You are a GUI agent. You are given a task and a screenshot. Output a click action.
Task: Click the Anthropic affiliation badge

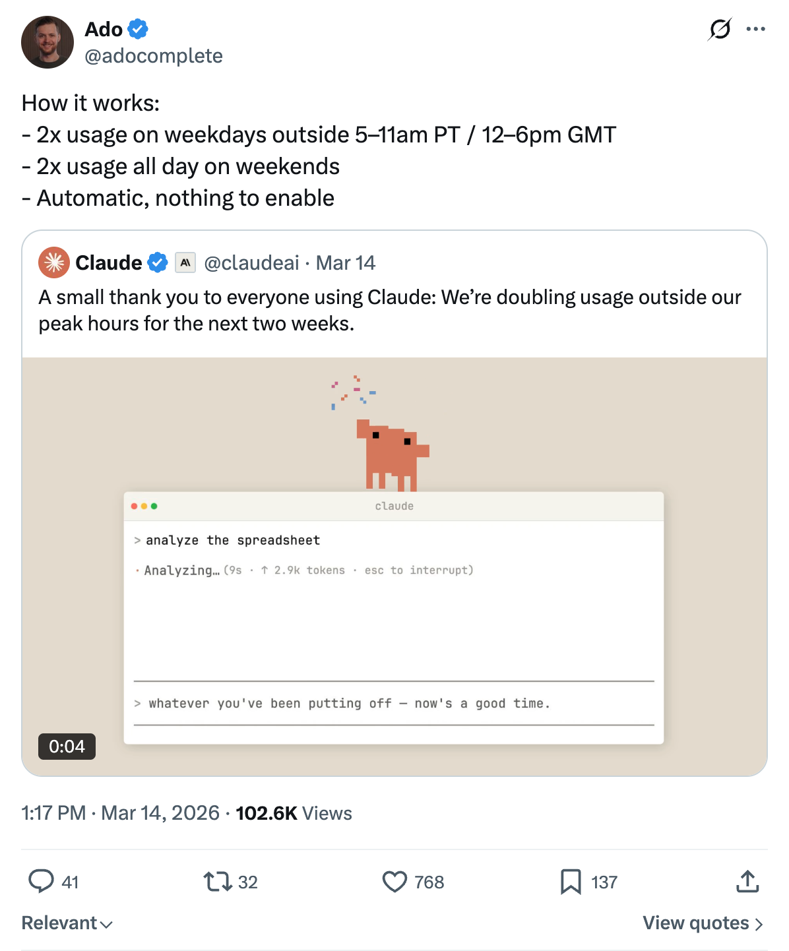[185, 262]
